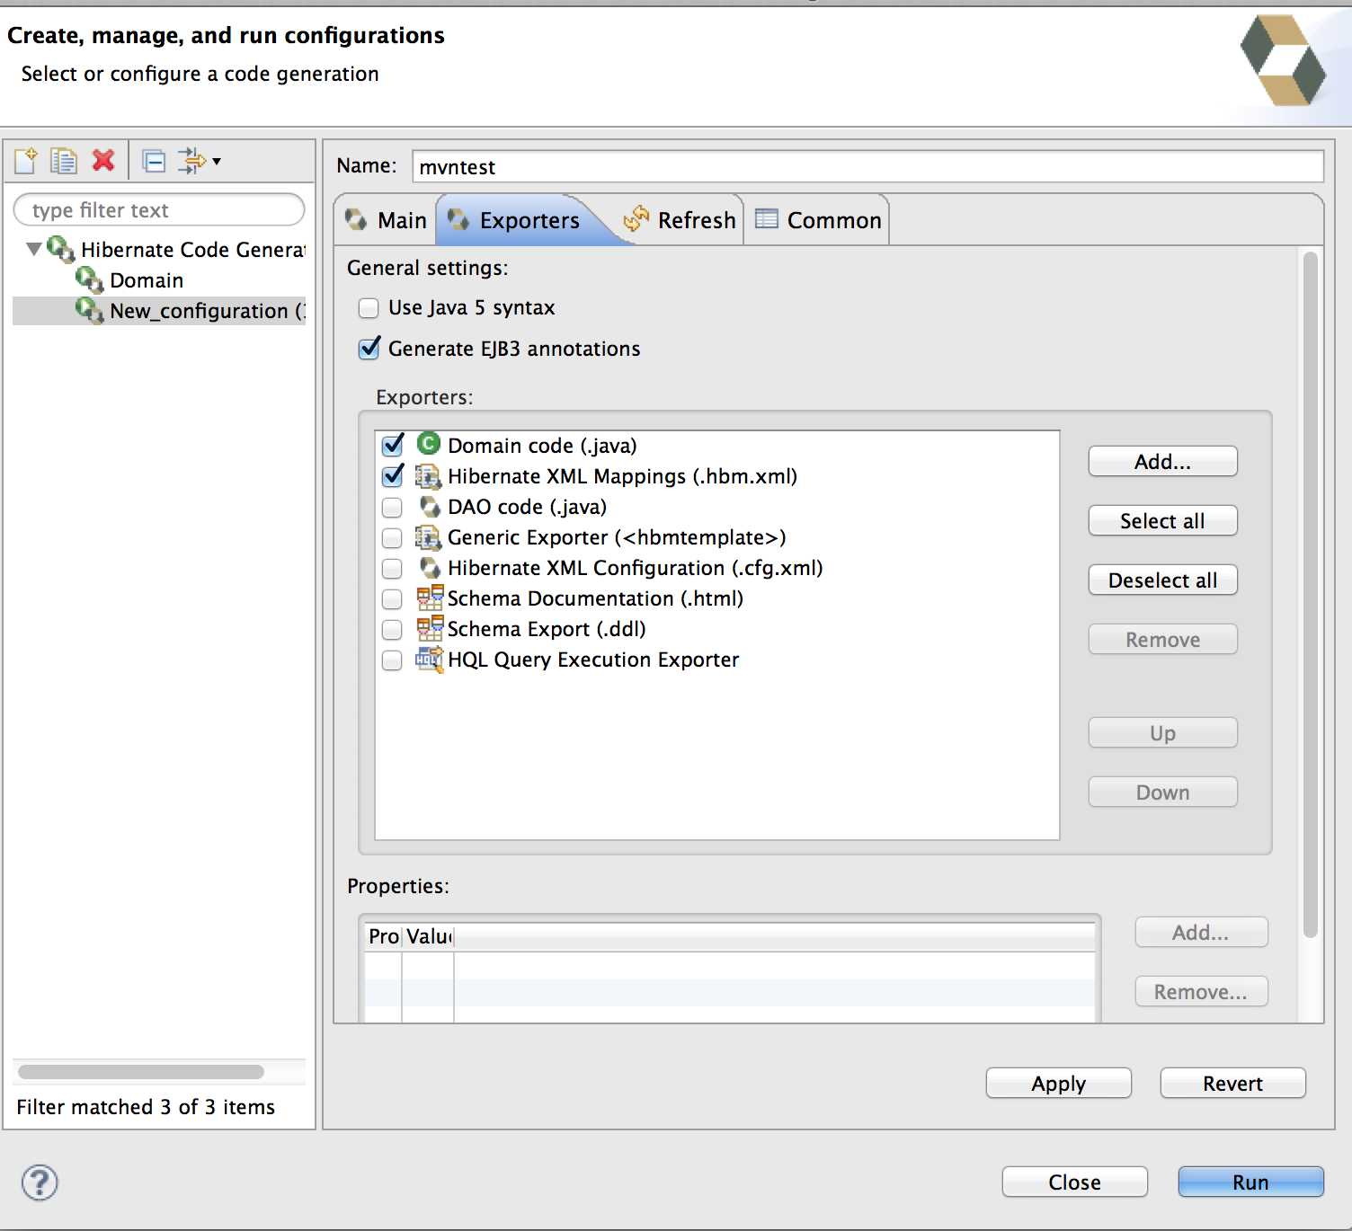Enable Use Java 5 syntax checkbox
The image size is (1352, 1231).
(x=369, y=308)
